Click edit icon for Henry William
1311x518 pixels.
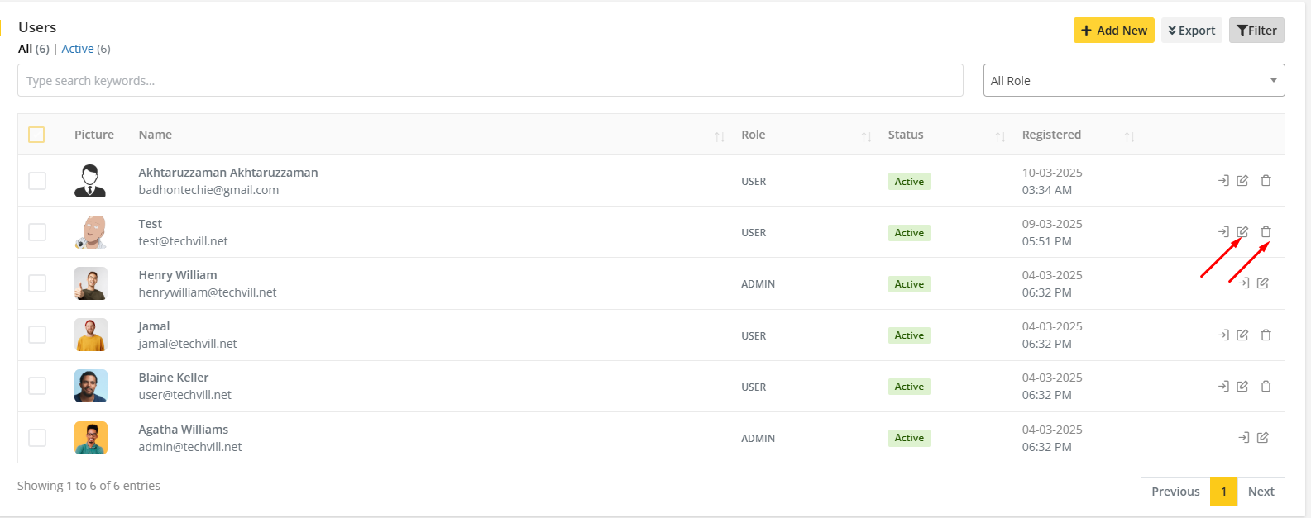click(1262, 283)
